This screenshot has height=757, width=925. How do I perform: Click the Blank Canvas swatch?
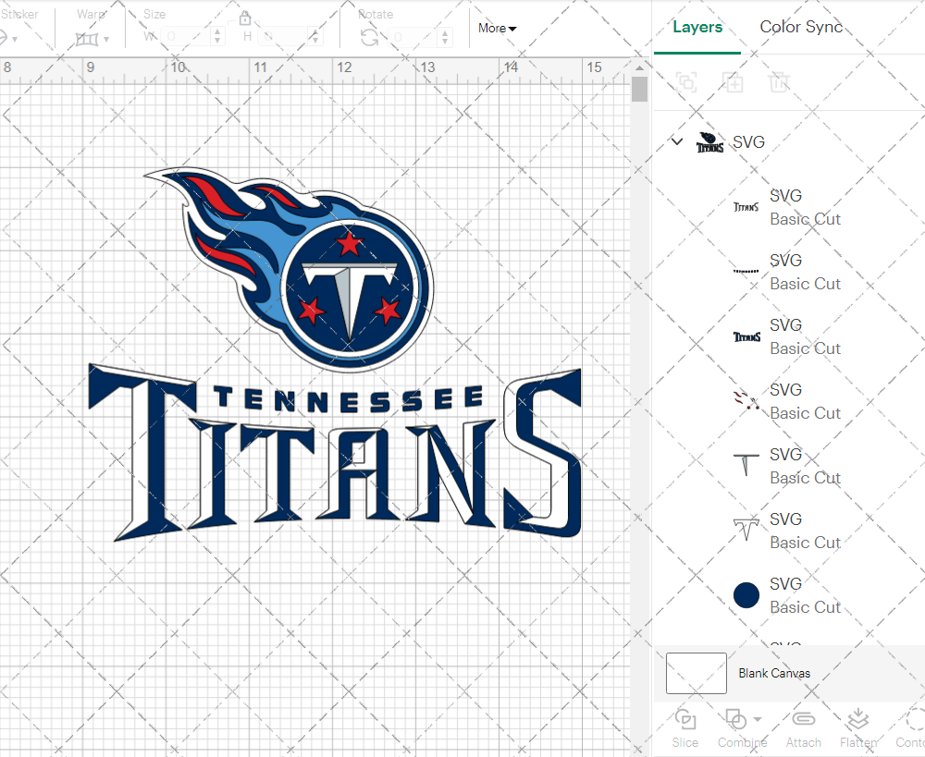point(697,673)
